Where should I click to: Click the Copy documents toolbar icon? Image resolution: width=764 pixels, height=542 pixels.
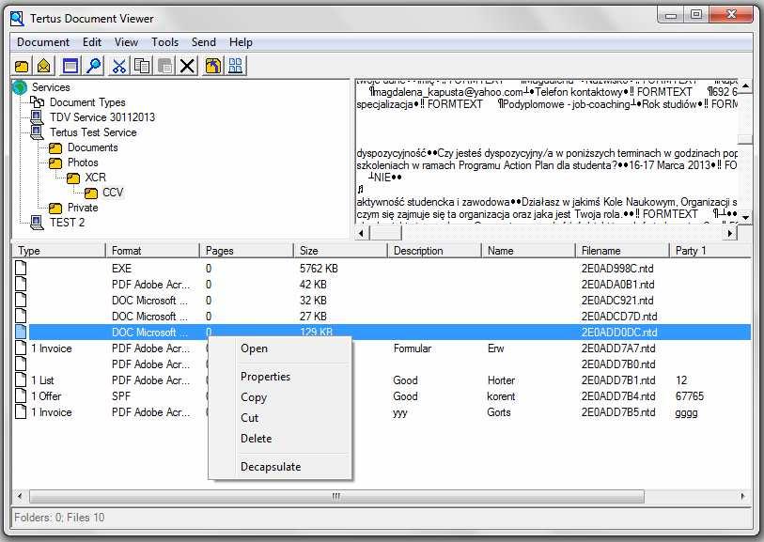tap(142, 66)
